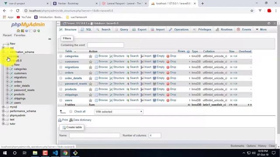Click the Search icon for migrations row
The image size is (280, 157).
(x=128, y=67)
